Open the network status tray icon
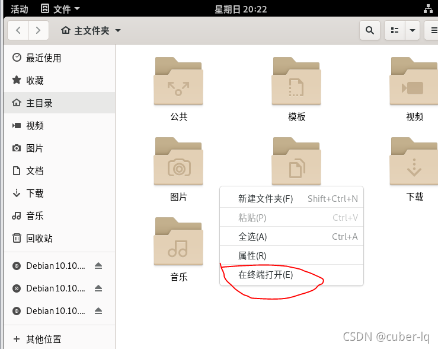This screenshot has height=349, width=438. pos(429,9)
